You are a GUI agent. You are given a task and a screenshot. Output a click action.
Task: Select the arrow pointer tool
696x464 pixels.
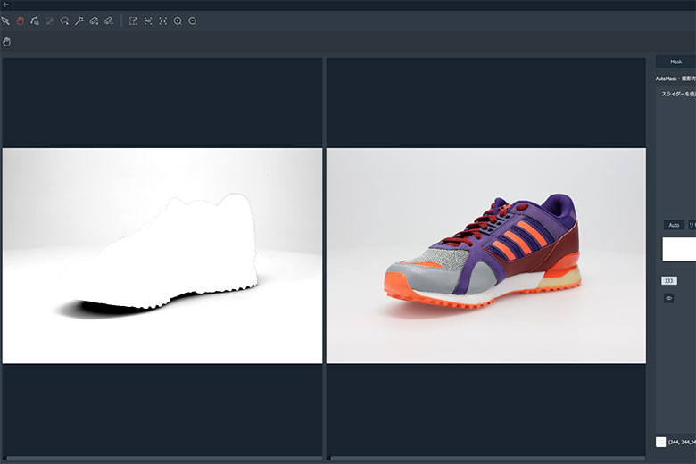point(5,21)
